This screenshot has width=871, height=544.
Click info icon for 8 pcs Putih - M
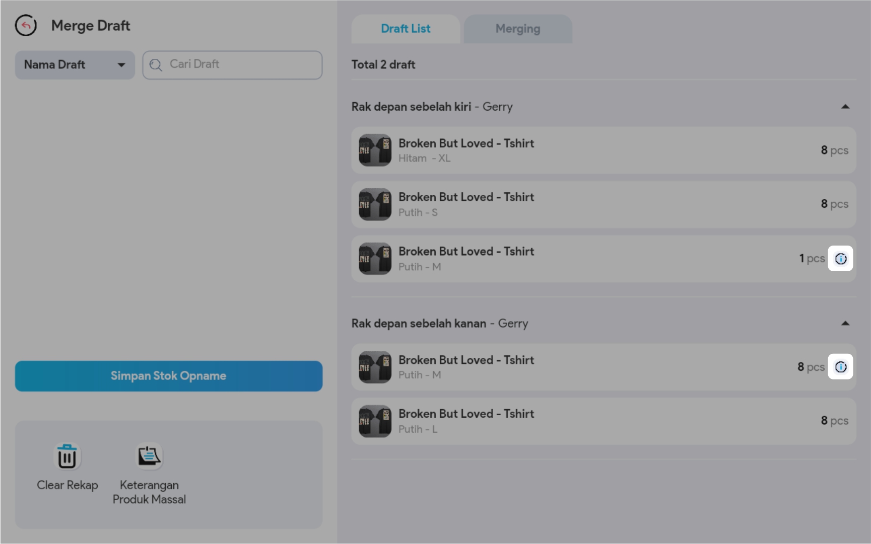pos(840,367)
